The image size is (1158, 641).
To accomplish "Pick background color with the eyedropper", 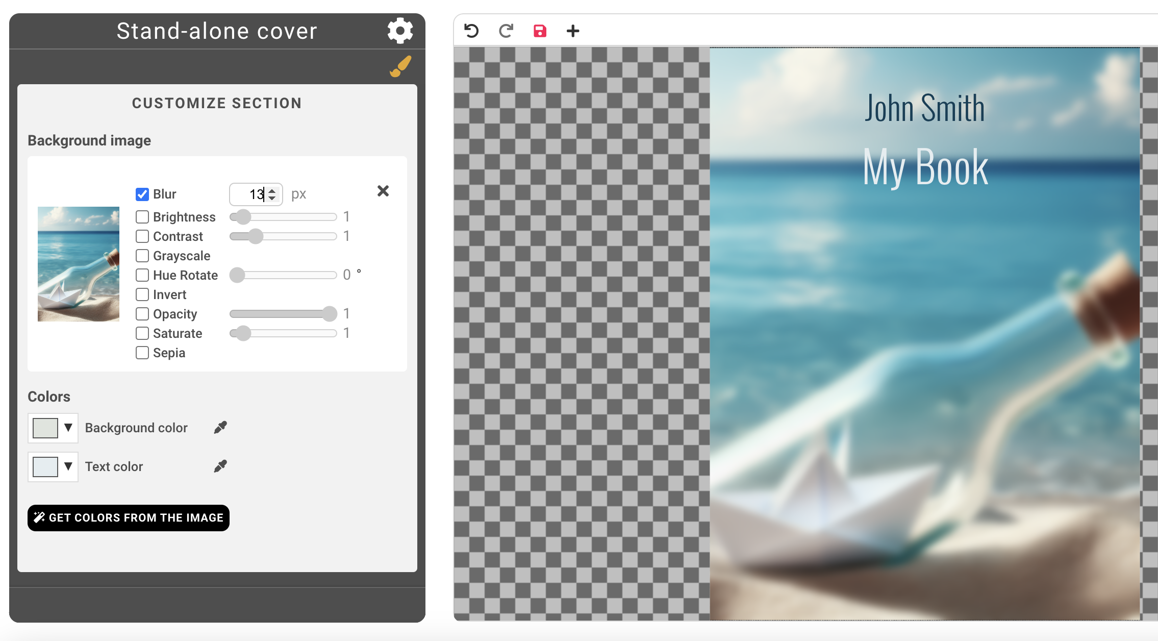I will (220, 427).
